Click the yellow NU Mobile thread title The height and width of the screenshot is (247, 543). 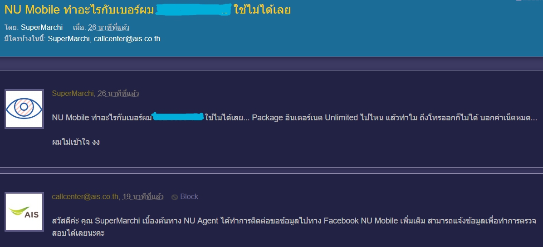[x=147, y=9]
